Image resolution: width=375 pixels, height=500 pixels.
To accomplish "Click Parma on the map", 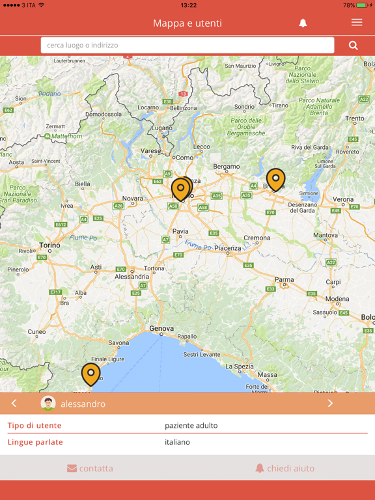I will point(284,280).
